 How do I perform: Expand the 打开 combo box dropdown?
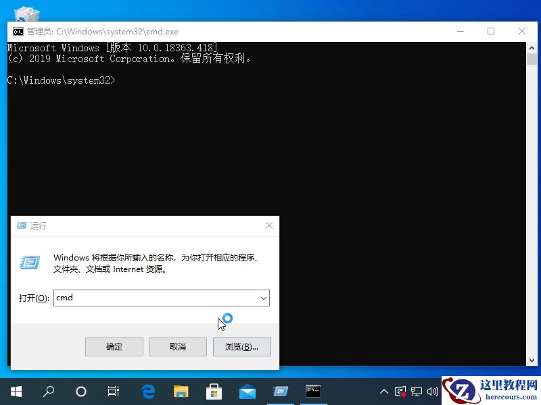point(264,298)
